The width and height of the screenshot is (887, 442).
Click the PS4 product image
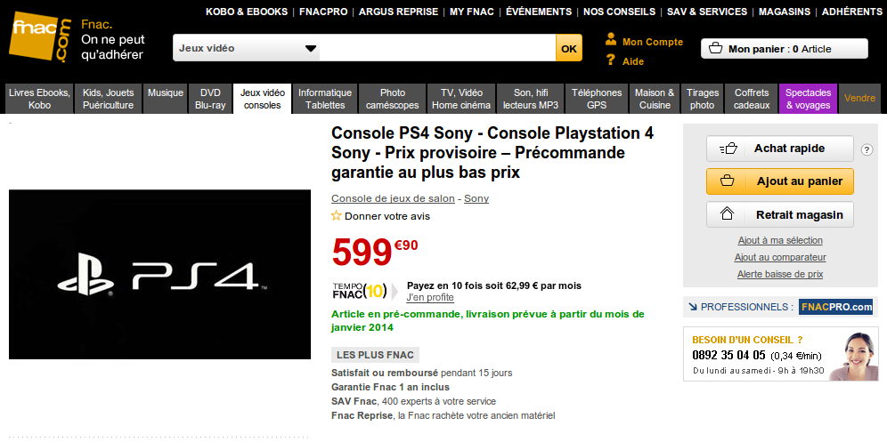pyautogui.click(x=160, y=274)
